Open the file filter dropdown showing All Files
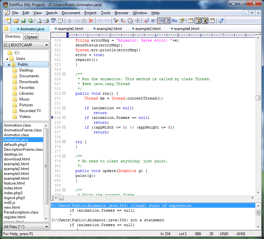The height and width of the screenshot is (239, 264). 46,227
